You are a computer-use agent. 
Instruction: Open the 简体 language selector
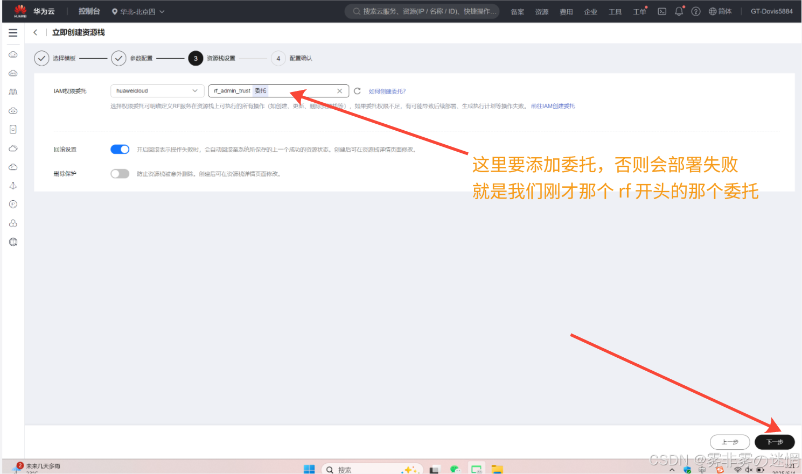pos(720,11)
